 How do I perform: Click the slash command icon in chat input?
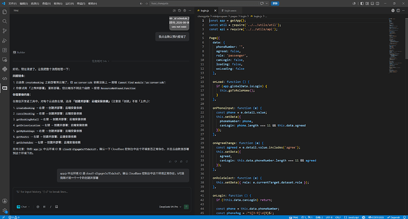50,207
